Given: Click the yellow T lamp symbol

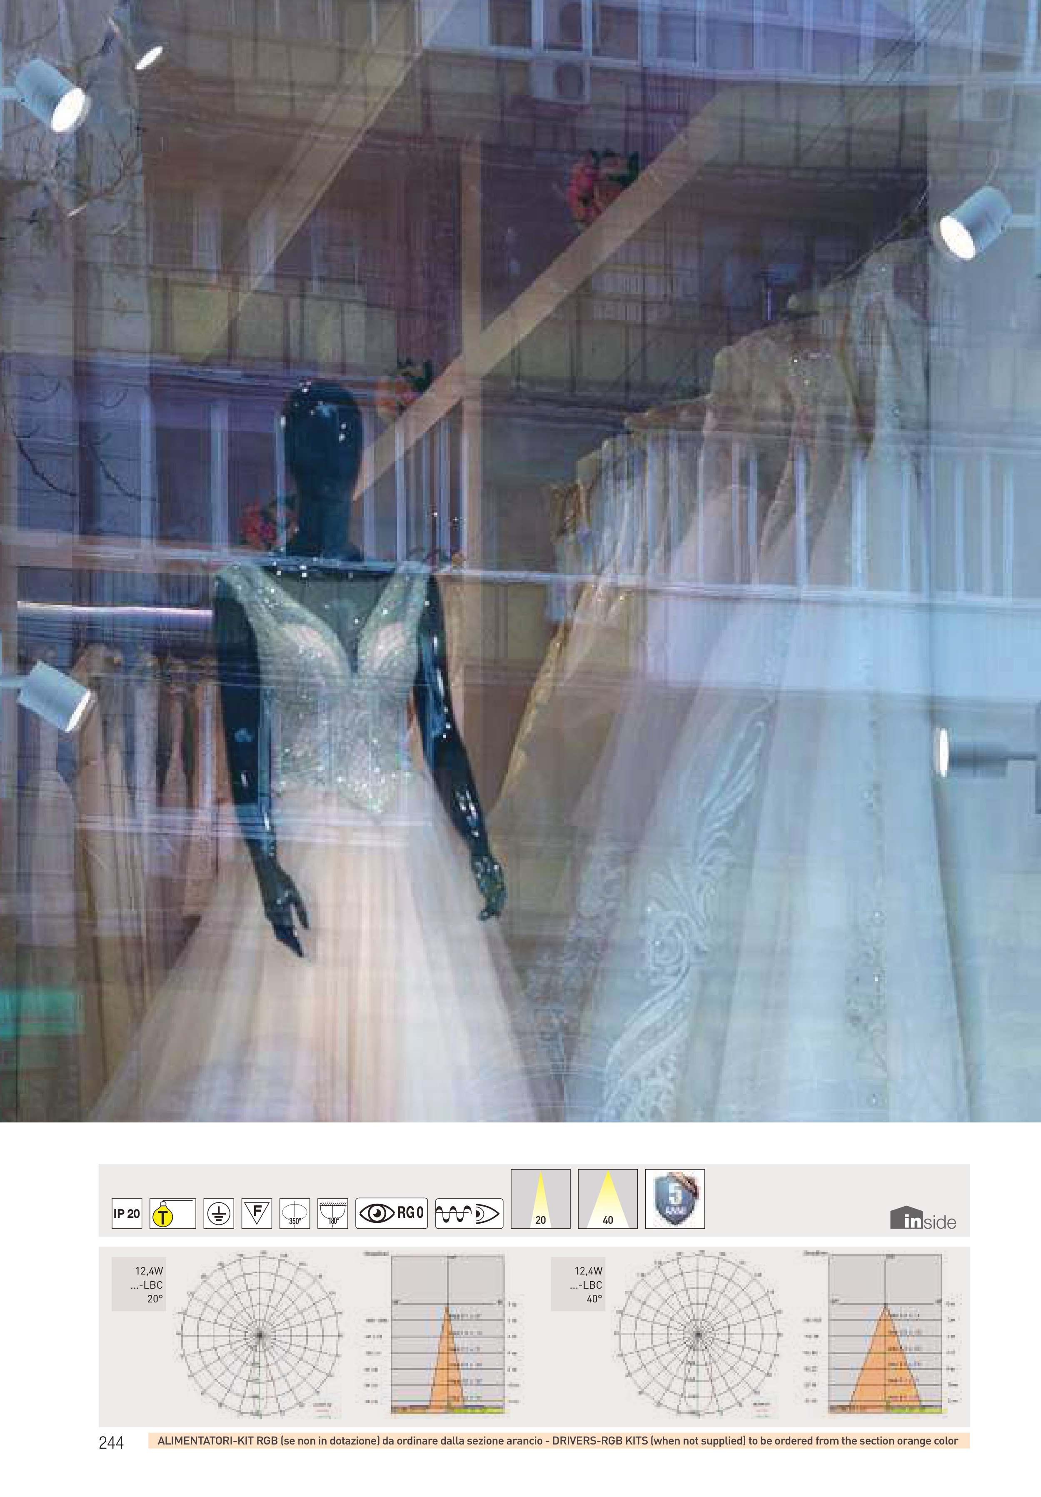Looking at the screenshot, I should (172, 1213).
